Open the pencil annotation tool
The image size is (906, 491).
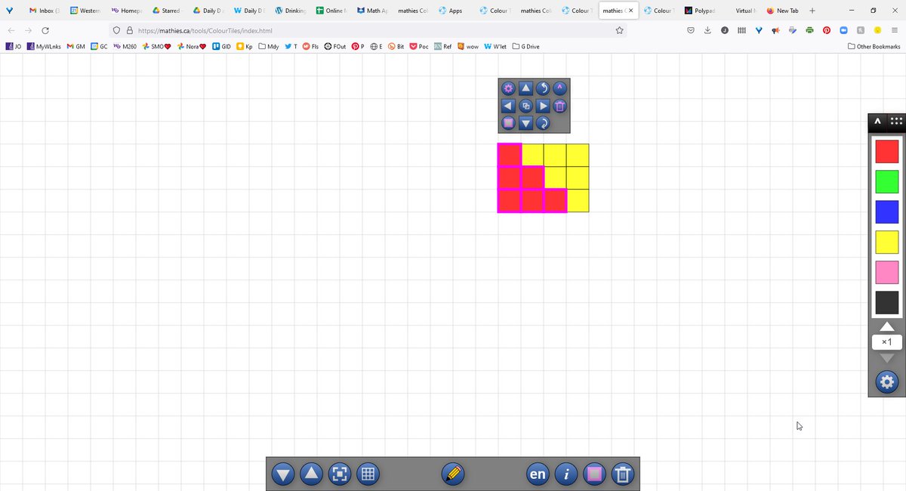point(453,474)
